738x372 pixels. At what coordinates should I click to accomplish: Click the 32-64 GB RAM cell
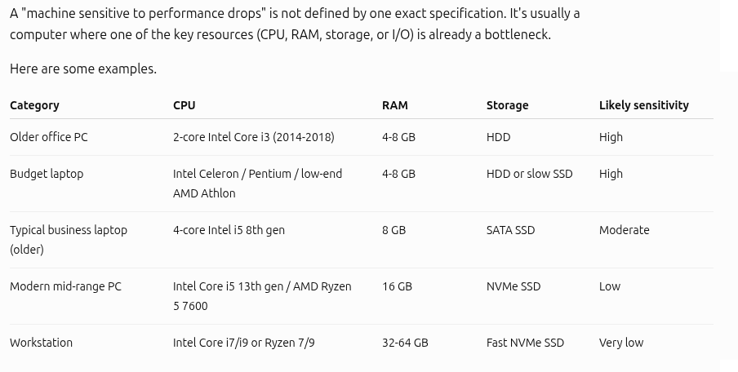[405, 343]
